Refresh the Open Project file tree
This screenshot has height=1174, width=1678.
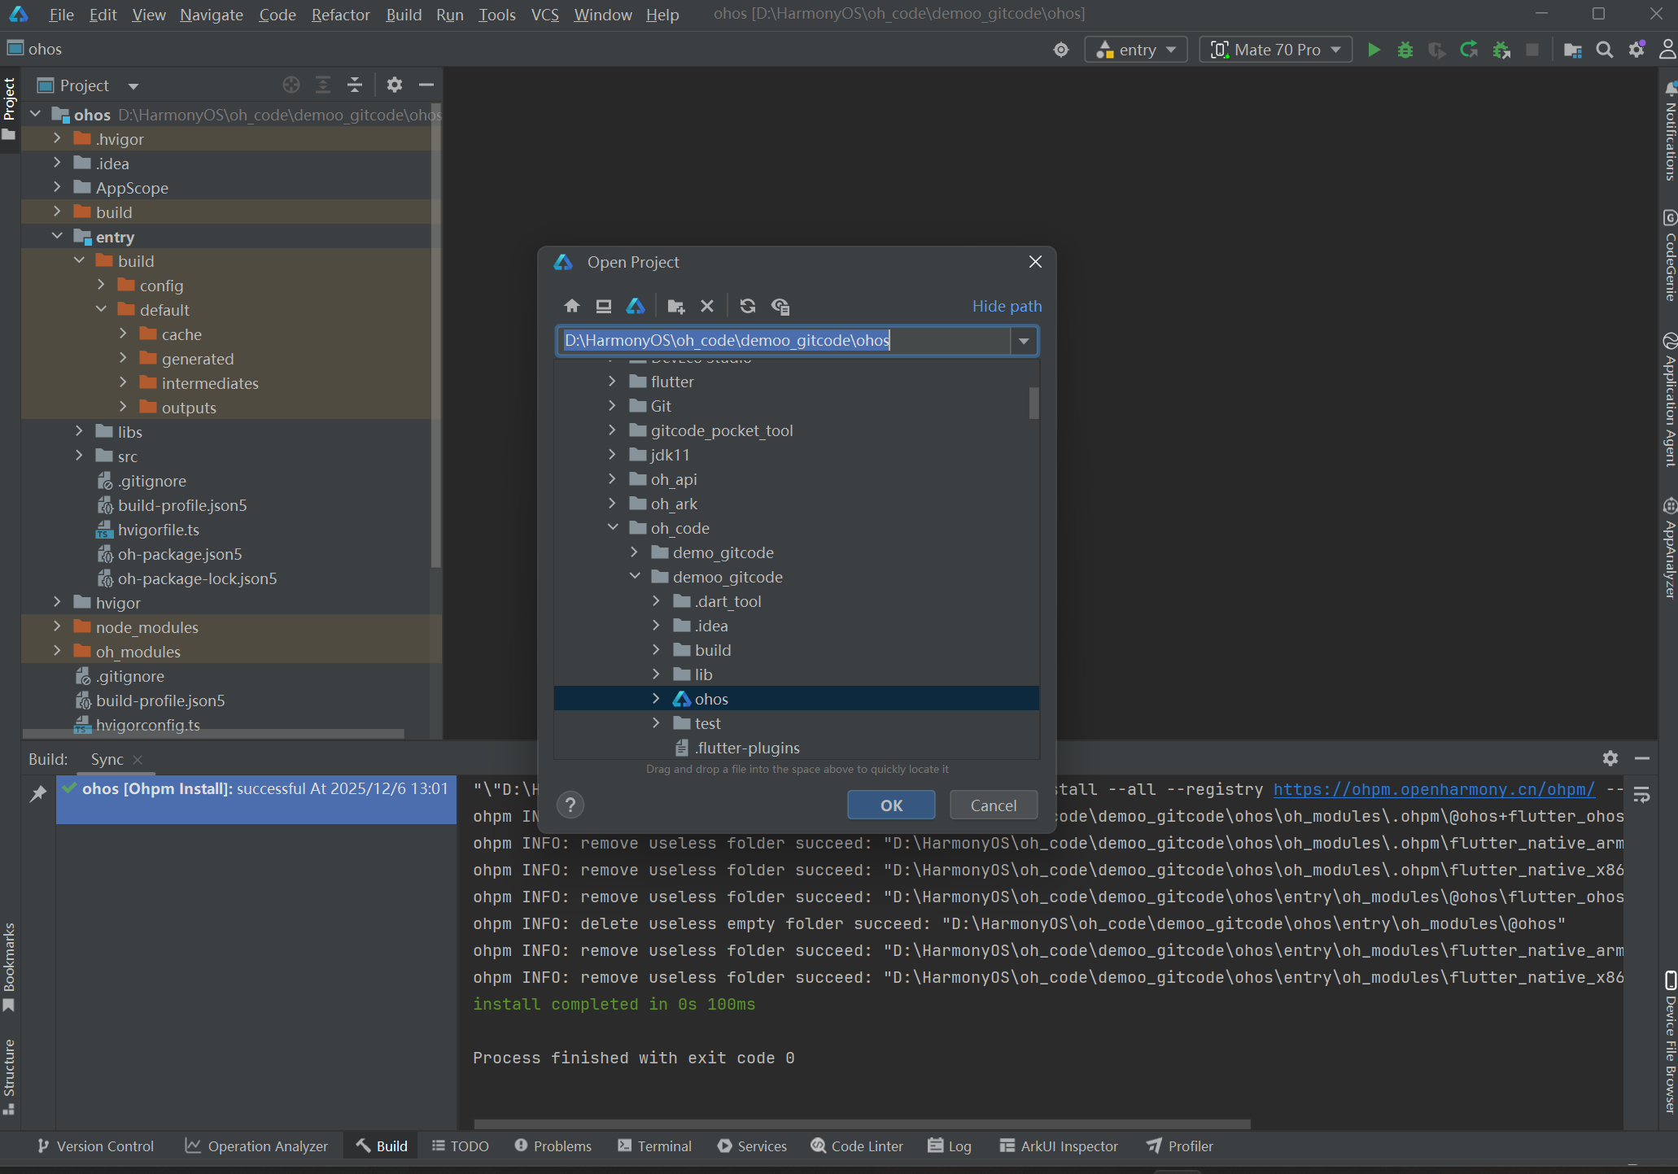pos(747,306)
